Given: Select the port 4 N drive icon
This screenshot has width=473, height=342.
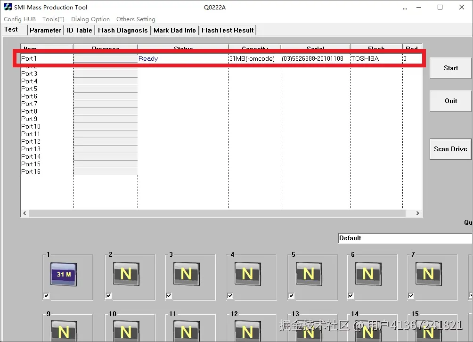Looking at the screenshot, I should [x=248, y=274].
